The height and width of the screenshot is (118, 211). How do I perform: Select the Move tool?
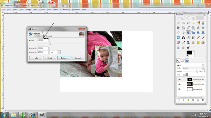[203, 28]
